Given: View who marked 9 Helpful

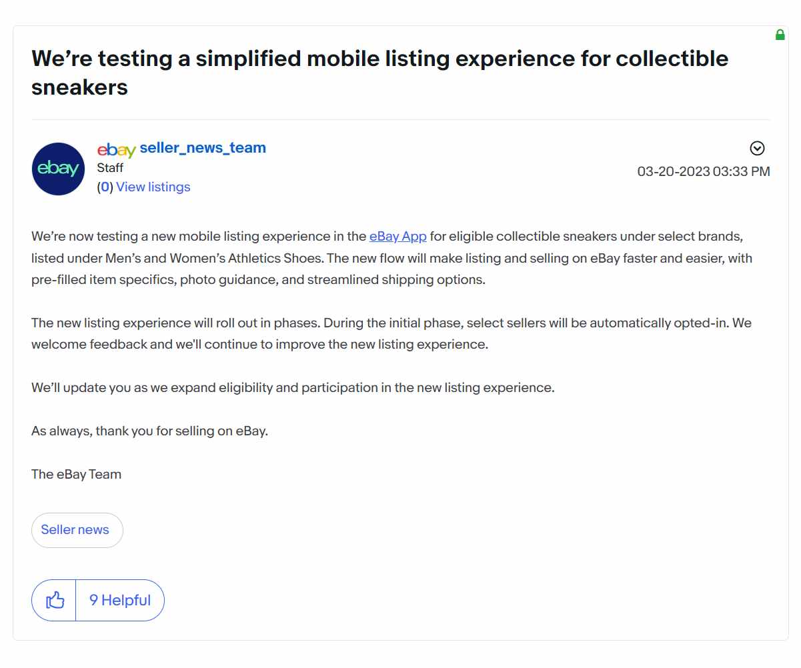Looking at the screenshot, I should pyautogui.click(x=120, y=600).
